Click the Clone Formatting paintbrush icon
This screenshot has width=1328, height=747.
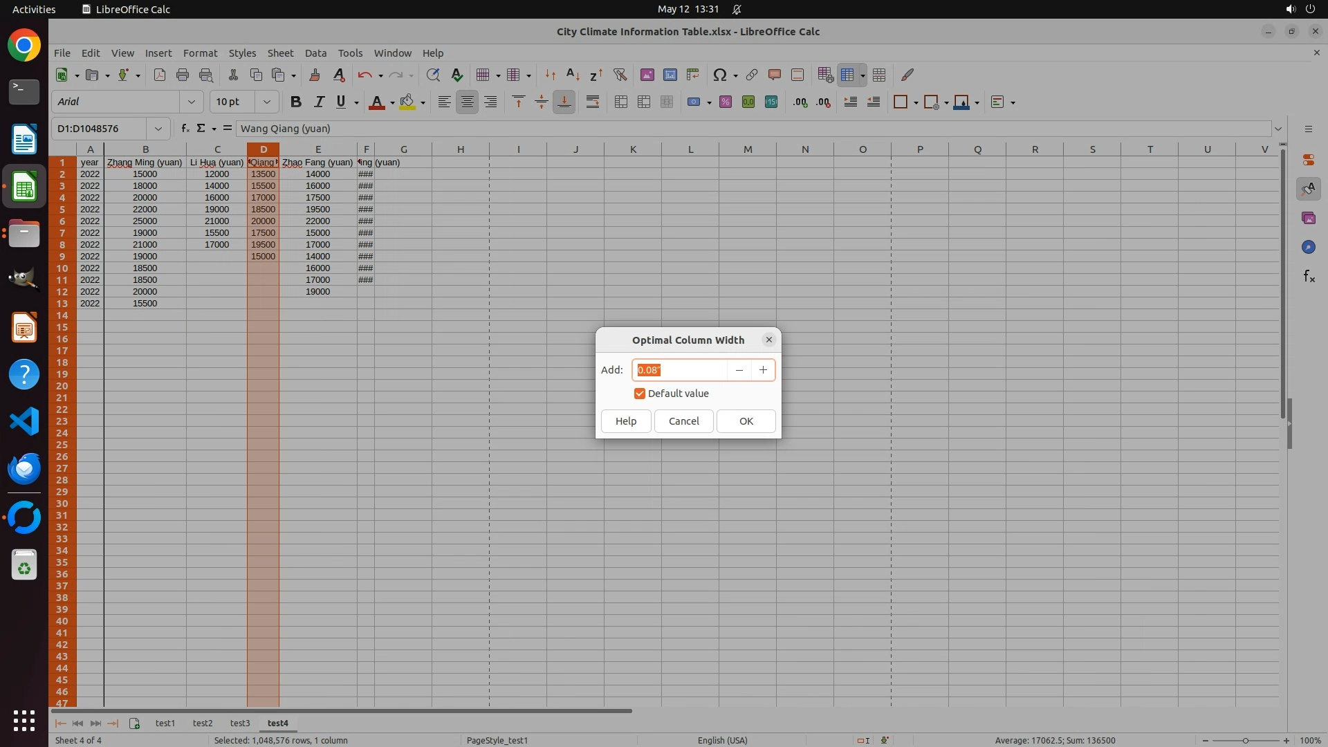pos(314,75)
